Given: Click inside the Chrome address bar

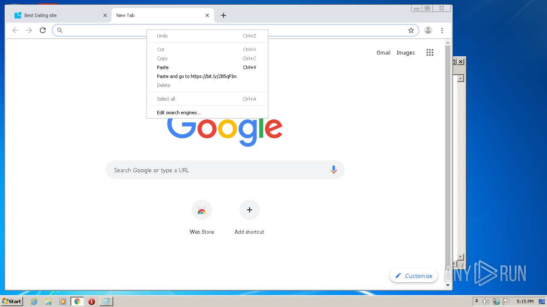Looking at the screenshot, I should (x=235, y=30).
